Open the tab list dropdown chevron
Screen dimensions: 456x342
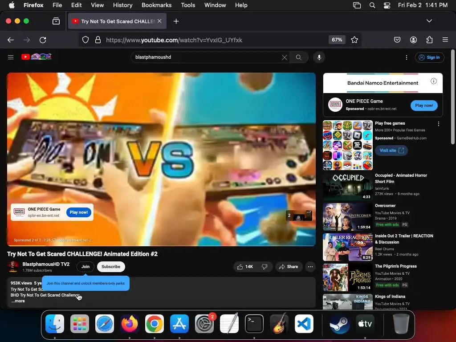[429, 21]
